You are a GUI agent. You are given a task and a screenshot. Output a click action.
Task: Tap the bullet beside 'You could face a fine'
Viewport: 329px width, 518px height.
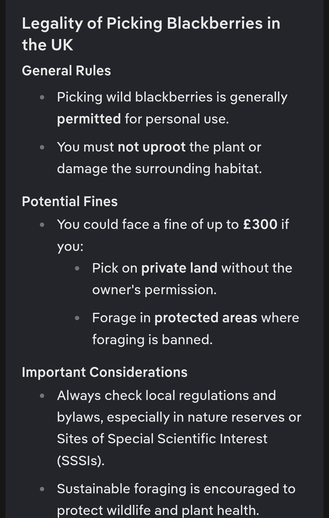(x=42, y=225)
